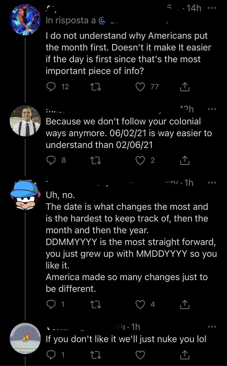Viewport: 227px width, 366px height.
Task: Open more options on the top tweet
Action: (211, 7)
